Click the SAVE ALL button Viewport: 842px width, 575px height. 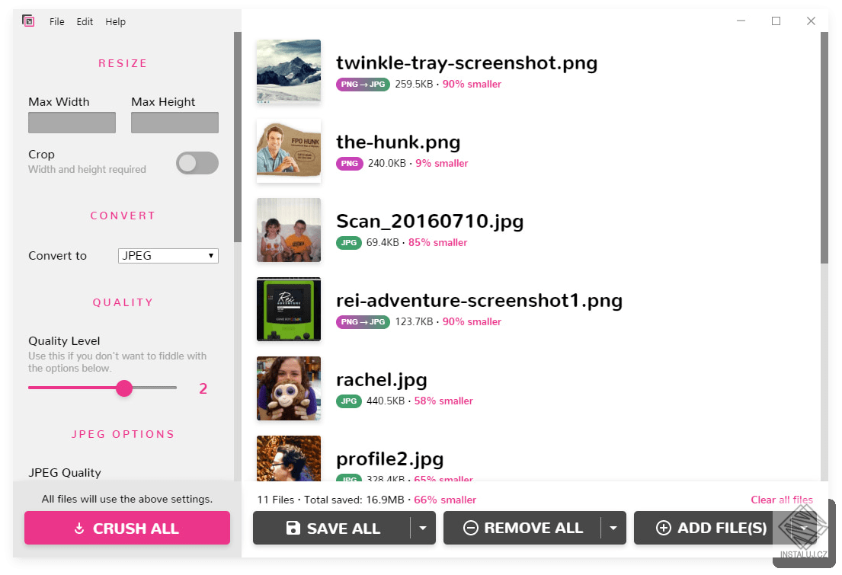pyautogui.click(x=332, y=529)
